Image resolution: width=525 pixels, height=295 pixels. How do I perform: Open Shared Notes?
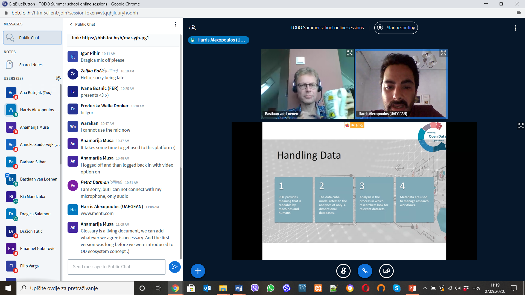point(31,65)
